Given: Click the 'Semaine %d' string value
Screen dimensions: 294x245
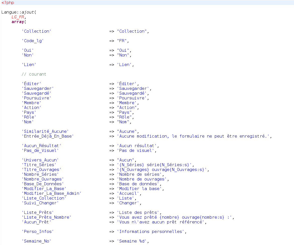Looking at the screenshot, I should coord(132,241).
